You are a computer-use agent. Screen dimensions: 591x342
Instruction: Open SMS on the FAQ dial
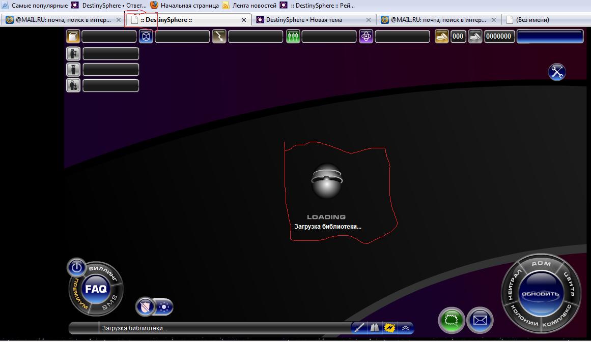click(x=110, y=302)
